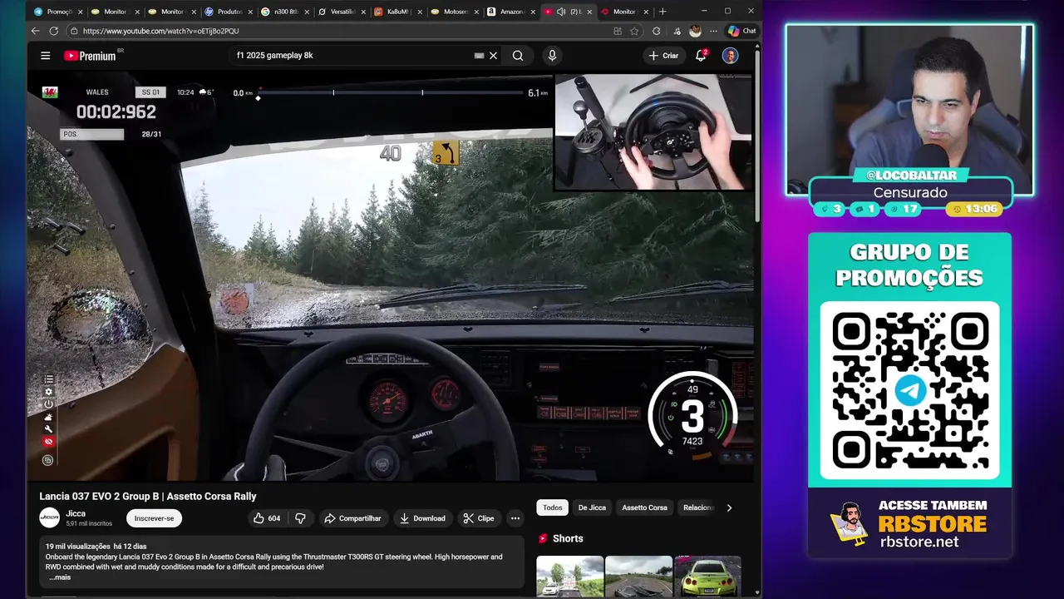Clear the search query with X

(x=493, y=56)
